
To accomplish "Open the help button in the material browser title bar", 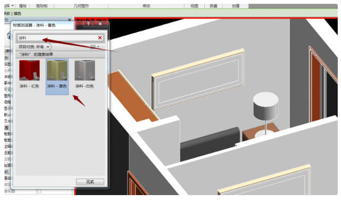I will coord(88,24).
